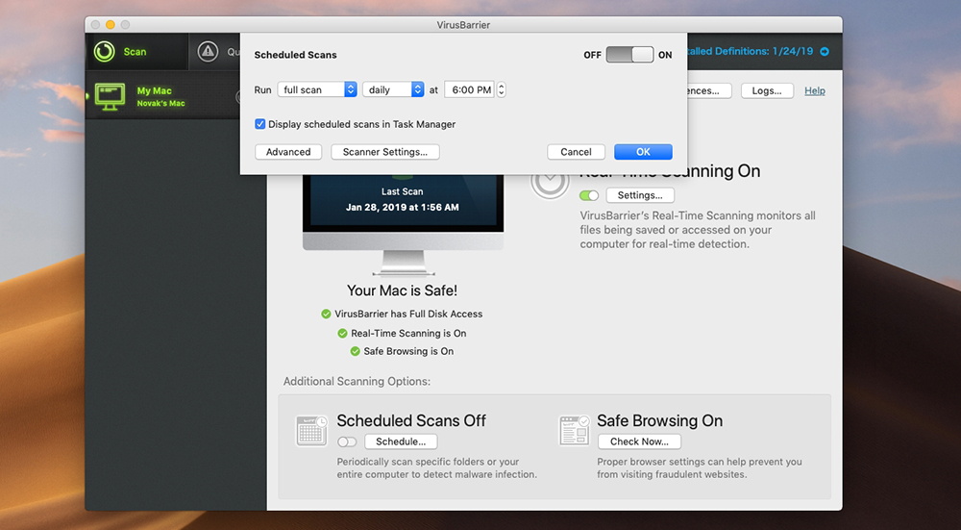Cancel the Scheduled Scans dialog
The image size is (961, 530).
[576, 152]
